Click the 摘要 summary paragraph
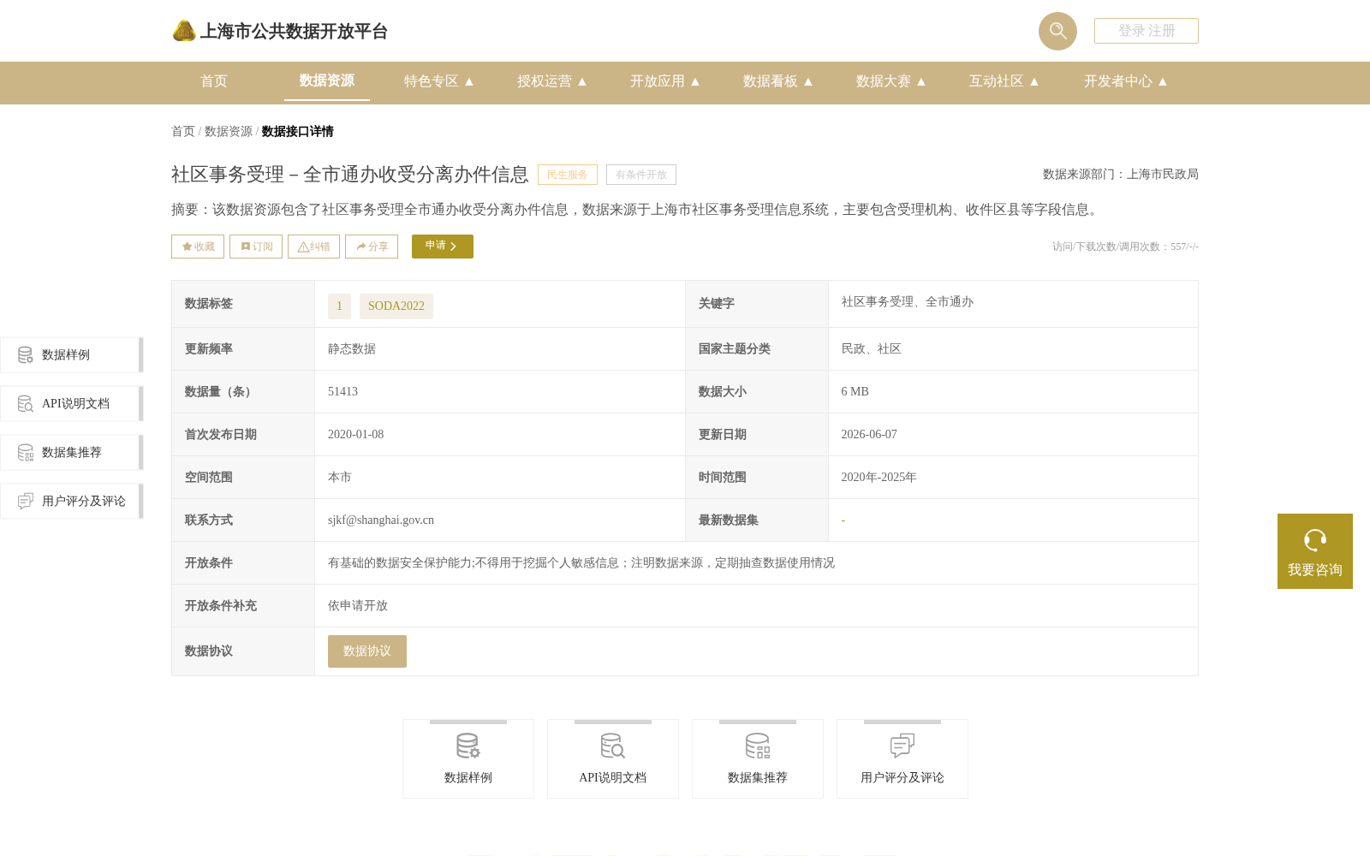Viewport: 1370px width, 856px height. pos(637,210)
